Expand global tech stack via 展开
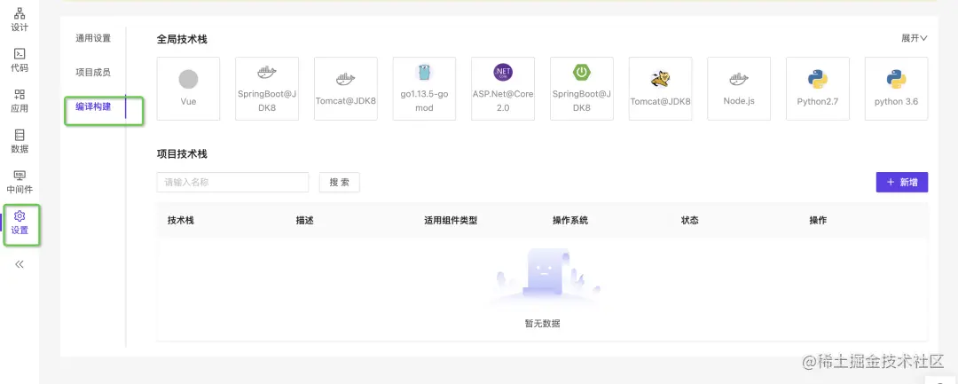This screenshot has width=958, height=384. pyautogui.click(x=914, y=38)
